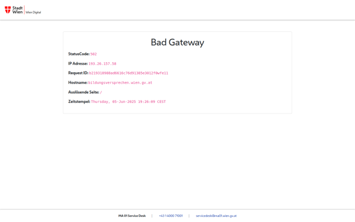Open the servicedesk@ma01.wien.gv.at email link
355x222 pixels.
[x=216, y=215]
